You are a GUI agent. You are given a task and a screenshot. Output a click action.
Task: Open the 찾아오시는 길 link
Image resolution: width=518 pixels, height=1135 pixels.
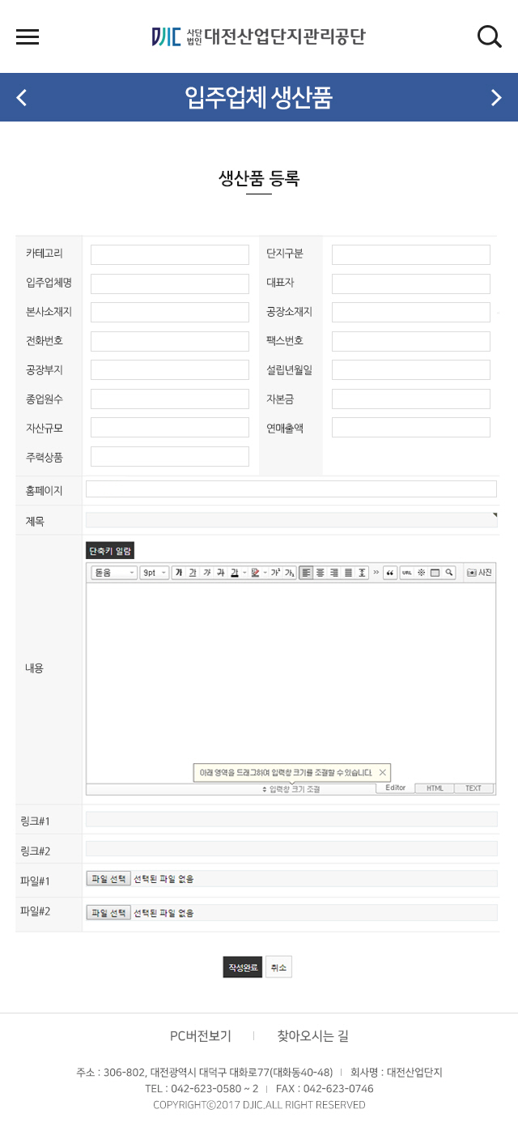click(312, 1036)
